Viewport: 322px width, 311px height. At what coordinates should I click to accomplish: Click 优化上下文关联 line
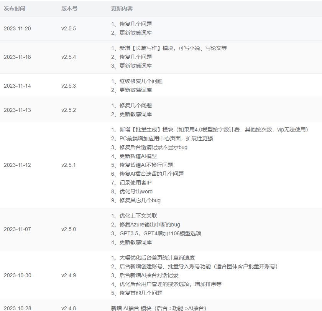point(134,216)
